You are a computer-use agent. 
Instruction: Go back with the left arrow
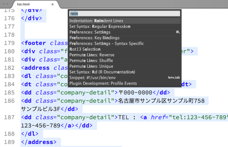coord(3,4)
